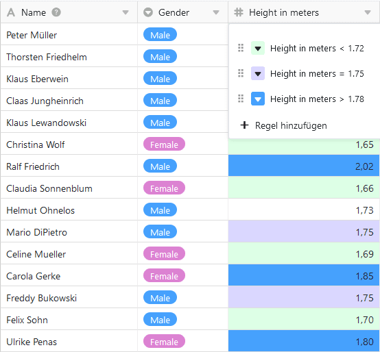The height and width of the screenshot is (352, 380).
Task: Select the Mario DiPietro name cell
Action: coord(69,231)
